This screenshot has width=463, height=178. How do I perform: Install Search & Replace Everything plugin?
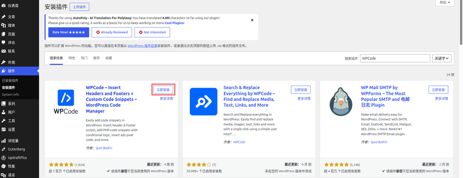point(301,90)
